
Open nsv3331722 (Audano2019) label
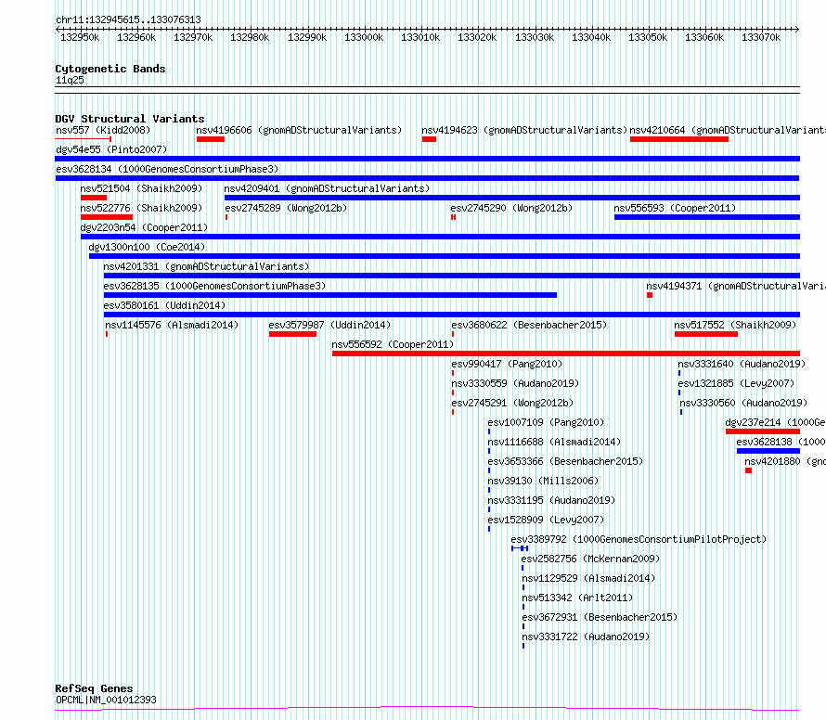pyautogui.click(x=586, y=636)
